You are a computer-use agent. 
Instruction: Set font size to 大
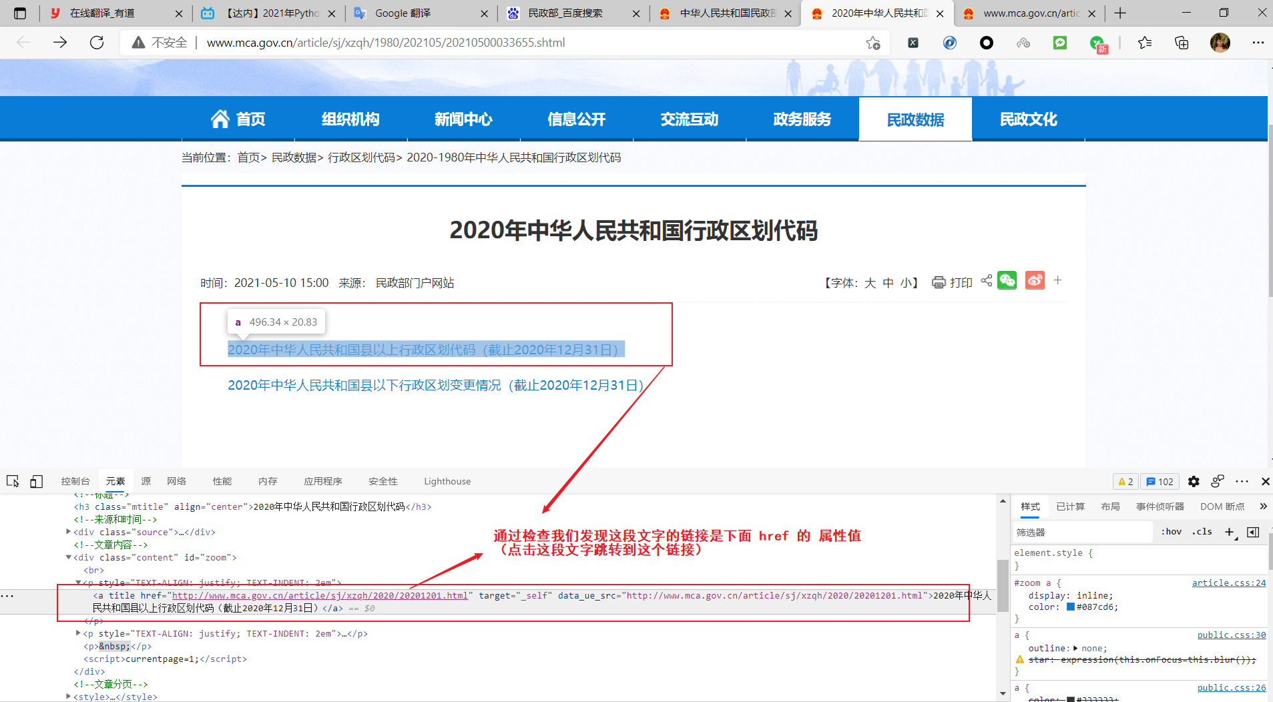click(870, 283)
